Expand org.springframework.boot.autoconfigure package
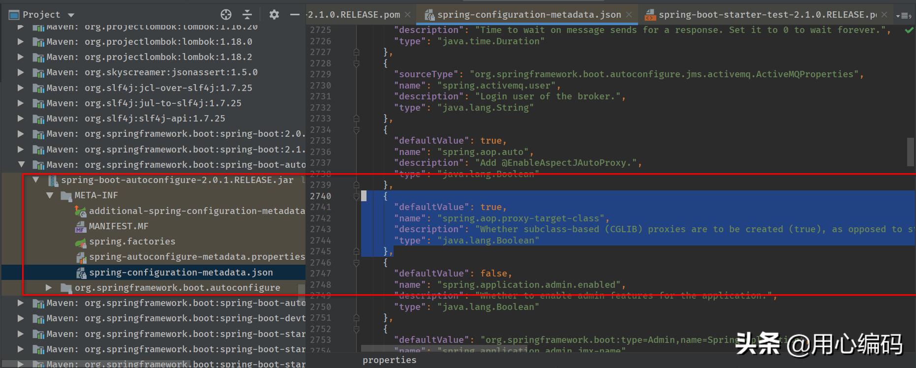916x368 pixels. (x=48, y=287)
